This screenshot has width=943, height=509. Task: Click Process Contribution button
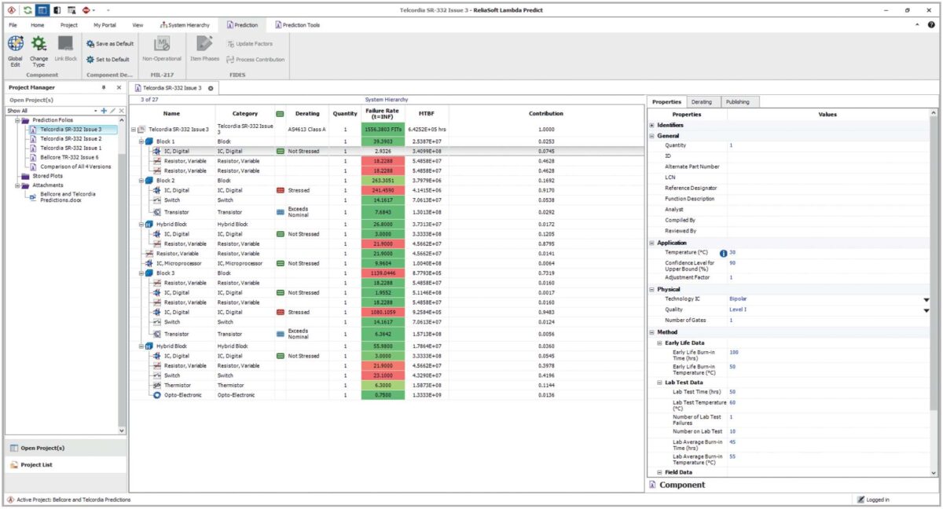[x=255, y=60]
